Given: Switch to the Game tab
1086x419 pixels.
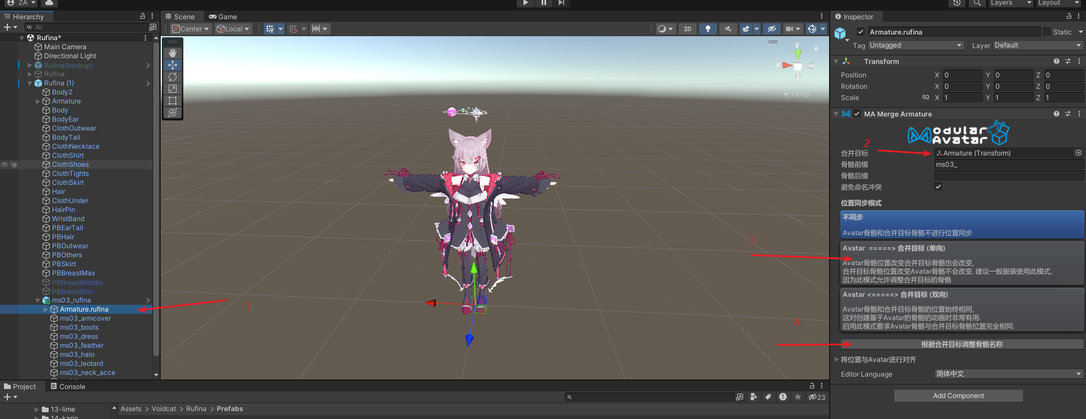Looking at the screenshot, I should [223, 17].
